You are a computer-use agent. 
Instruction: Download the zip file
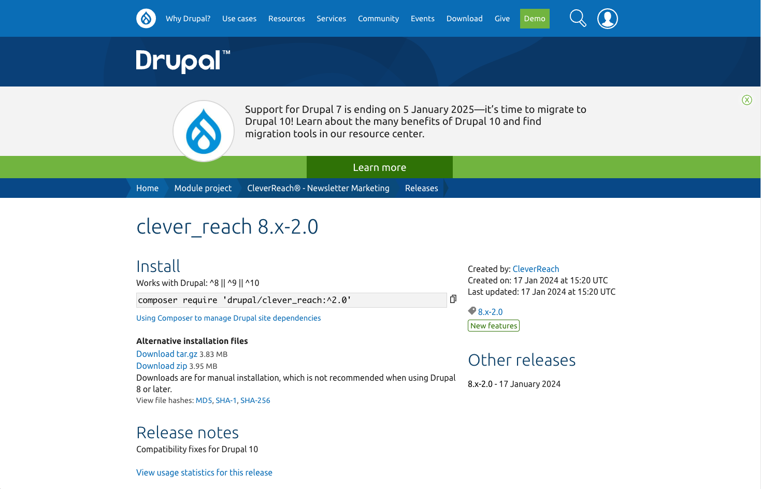pyautogui.click(x=162, y=366)
